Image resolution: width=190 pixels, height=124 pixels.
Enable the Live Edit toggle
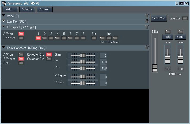(x=185, y=18)
